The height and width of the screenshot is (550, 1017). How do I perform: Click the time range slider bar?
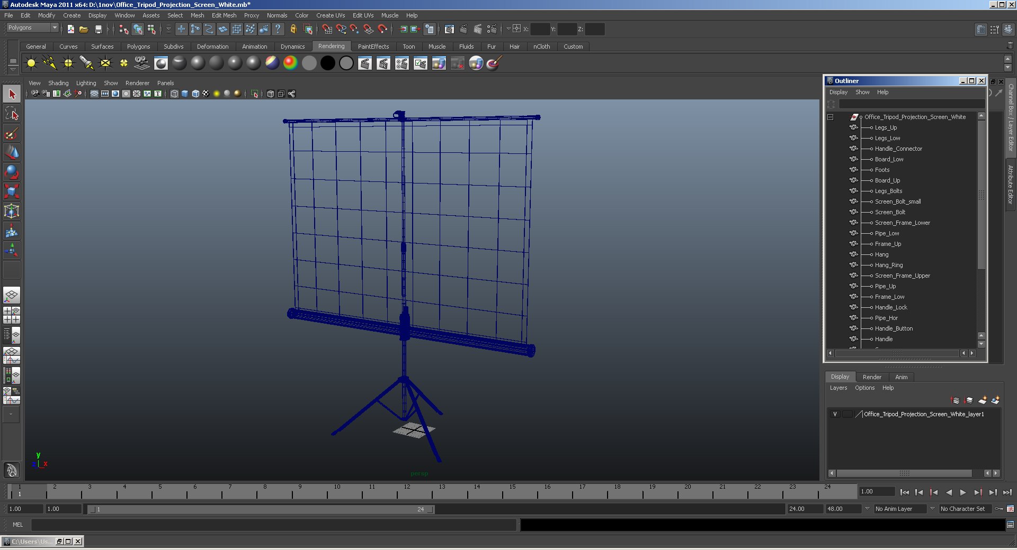[261, 509]
